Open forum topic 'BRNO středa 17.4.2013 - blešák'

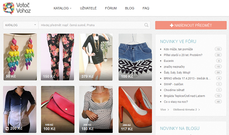(x=187, y=78)
